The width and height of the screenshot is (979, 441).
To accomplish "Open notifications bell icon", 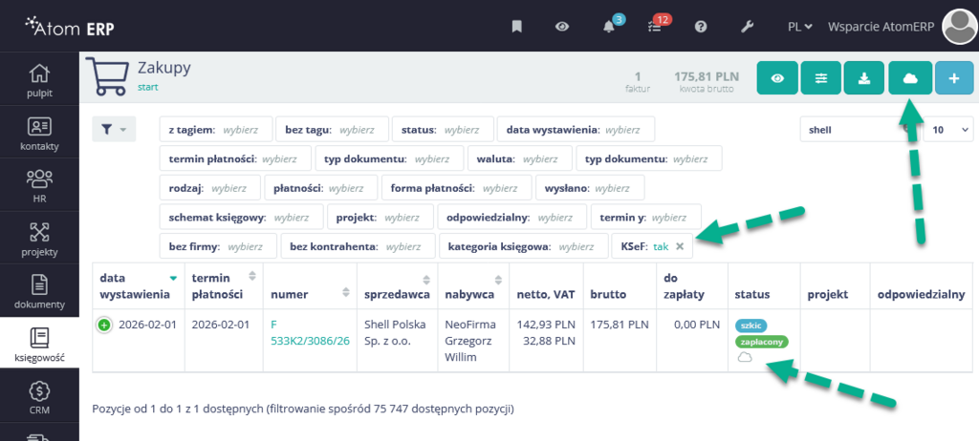I will 610,27.
